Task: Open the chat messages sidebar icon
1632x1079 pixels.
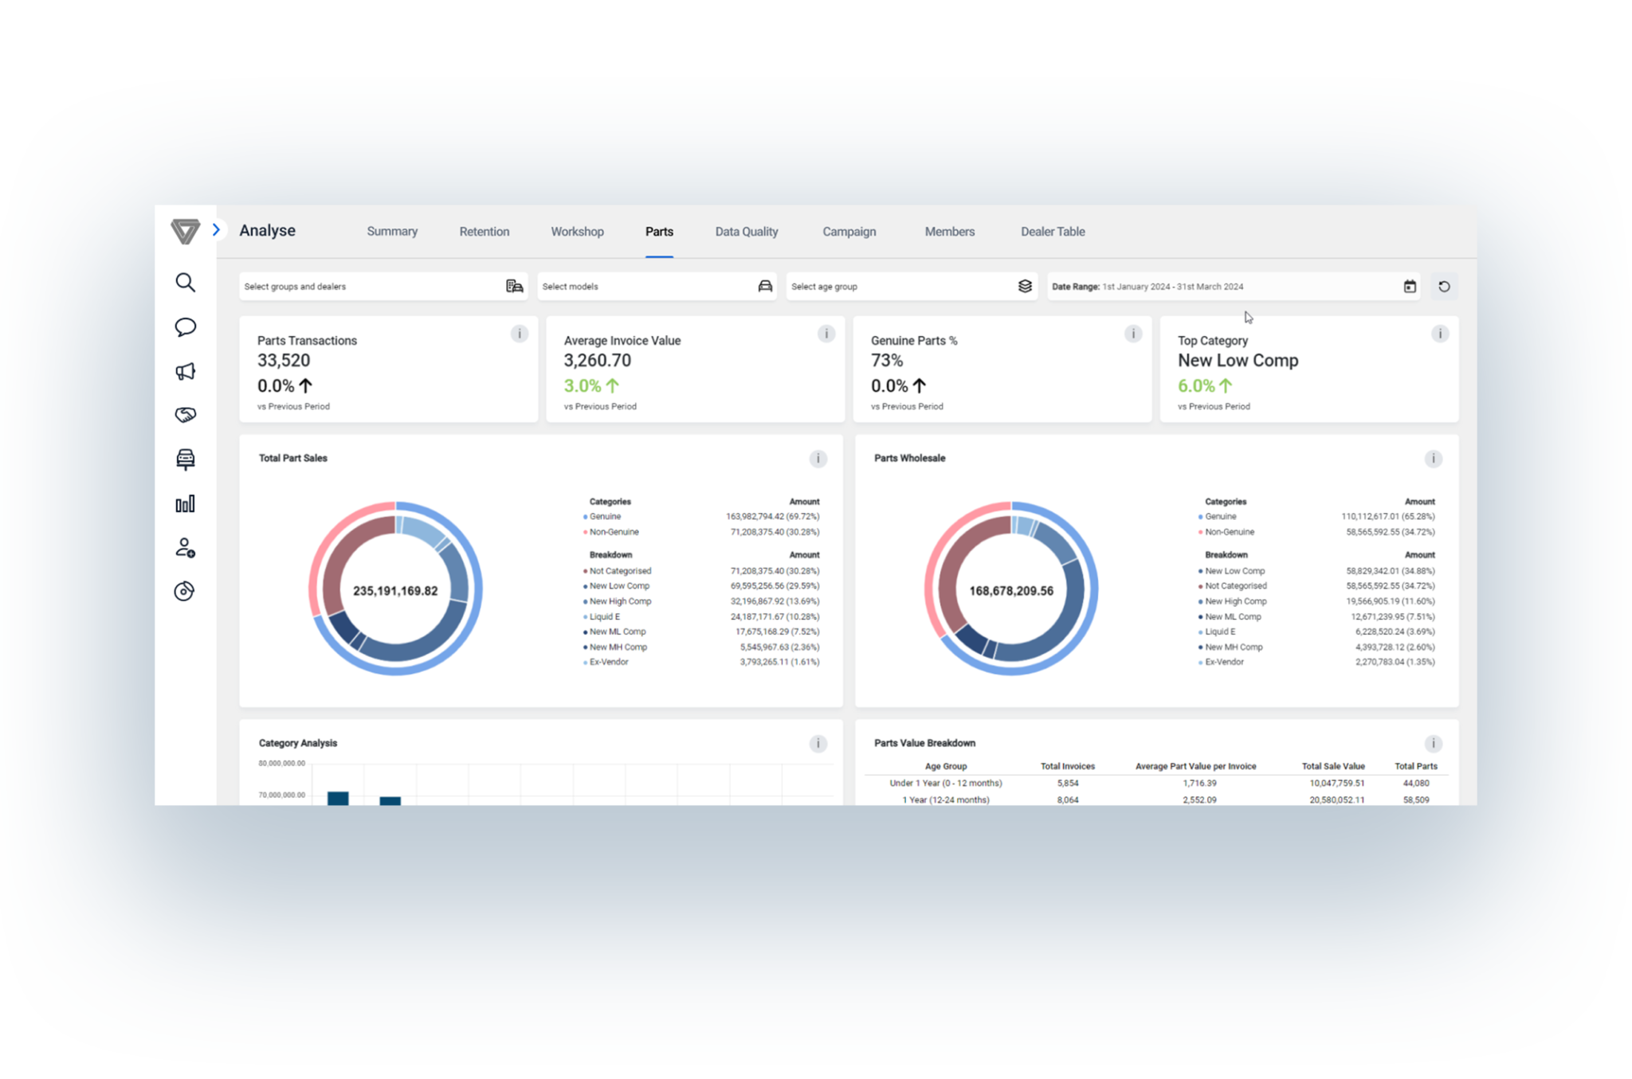Action: pyautogui.click(x=185, y=327)
